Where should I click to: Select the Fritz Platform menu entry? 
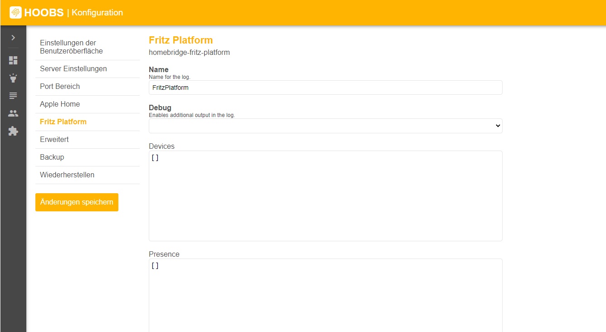[x=63, y=122]
